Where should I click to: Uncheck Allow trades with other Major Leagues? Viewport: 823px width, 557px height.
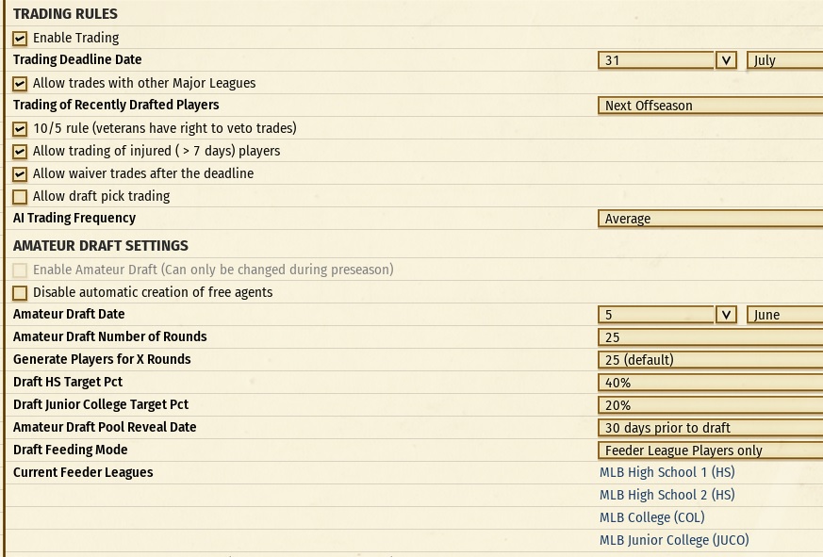(20, 84)
